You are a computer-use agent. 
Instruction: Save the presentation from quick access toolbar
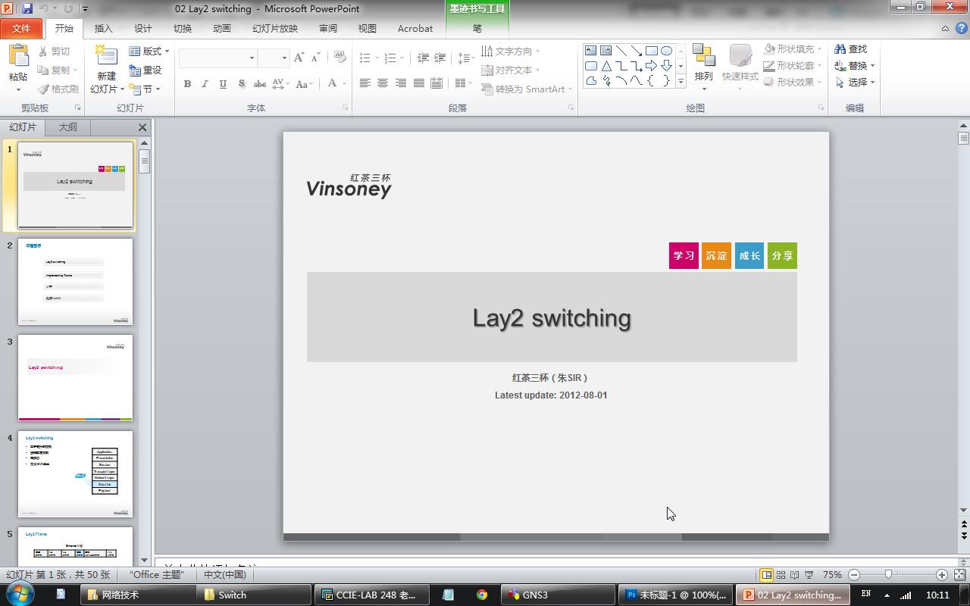pos(27,8)
